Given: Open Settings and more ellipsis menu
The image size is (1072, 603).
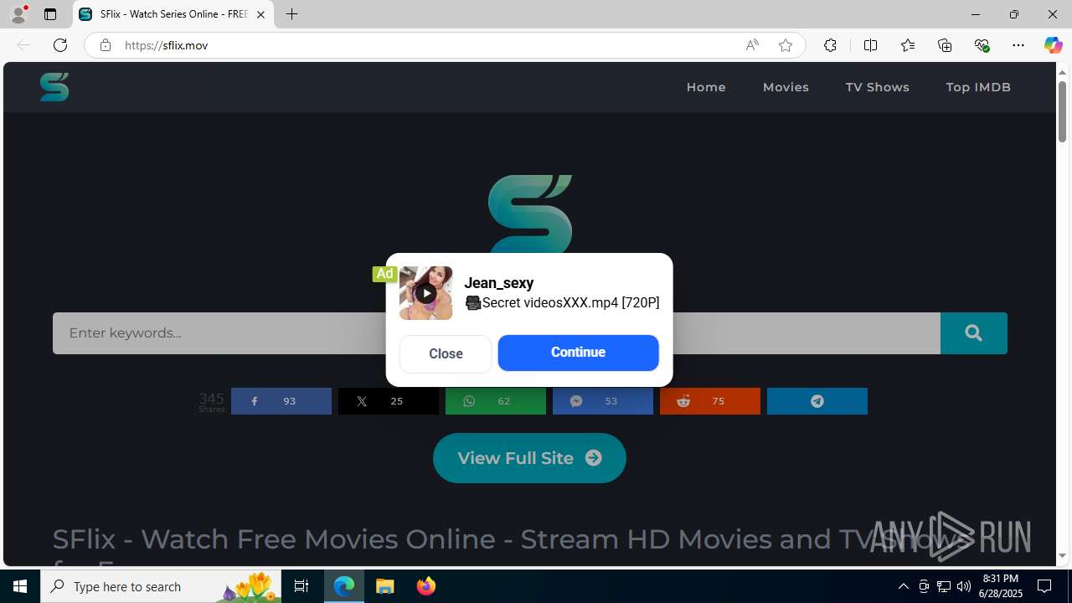Looking at the screenshot, I should (x=1018, y=45).
